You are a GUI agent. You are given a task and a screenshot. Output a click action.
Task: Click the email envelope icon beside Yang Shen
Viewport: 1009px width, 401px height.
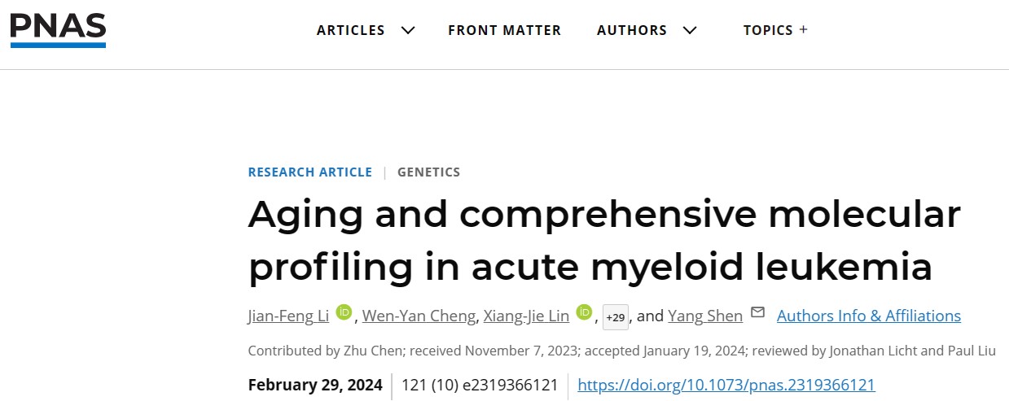click(x=757, y=313)
